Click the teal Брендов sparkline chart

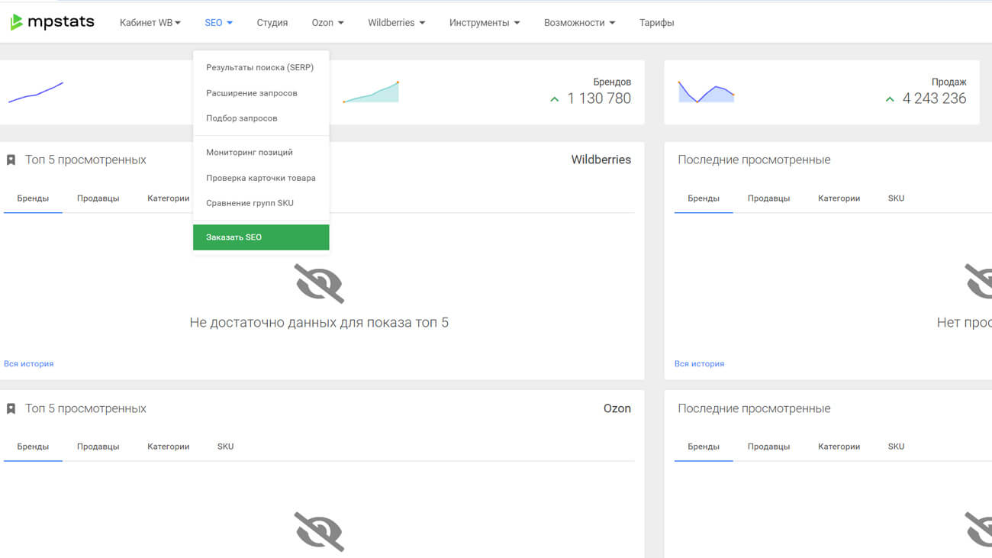[x=371, y=92]
